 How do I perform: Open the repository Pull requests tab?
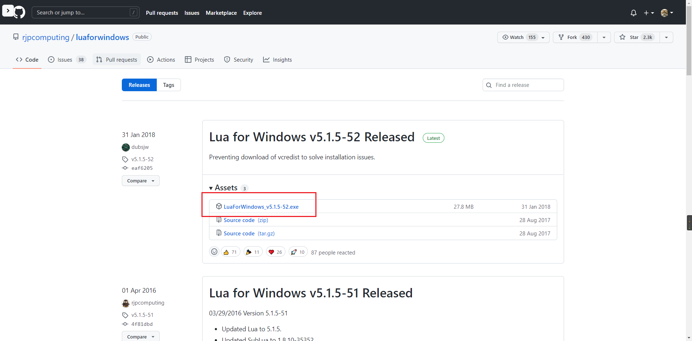click(117, 59)
